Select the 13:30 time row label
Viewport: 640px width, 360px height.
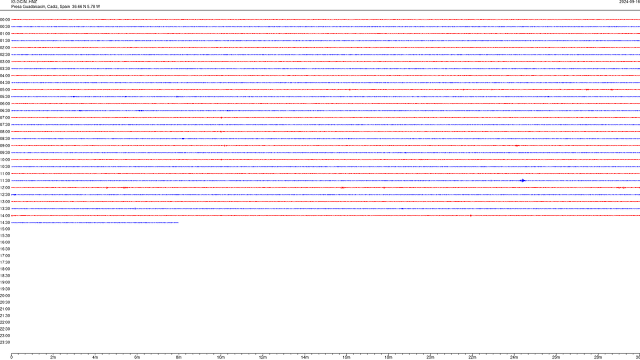5,209
